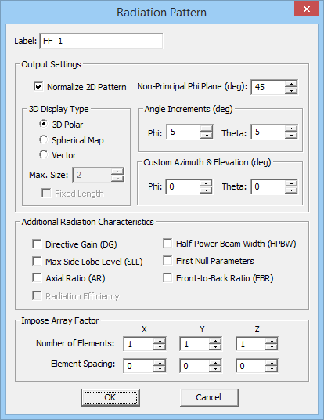
Task: Enable Front-to-Back Ratio (FBR) checkbox
Action: tap(167, 277)
